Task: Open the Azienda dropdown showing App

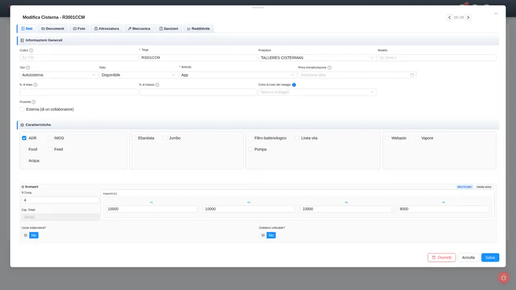Action: (237, 75)
